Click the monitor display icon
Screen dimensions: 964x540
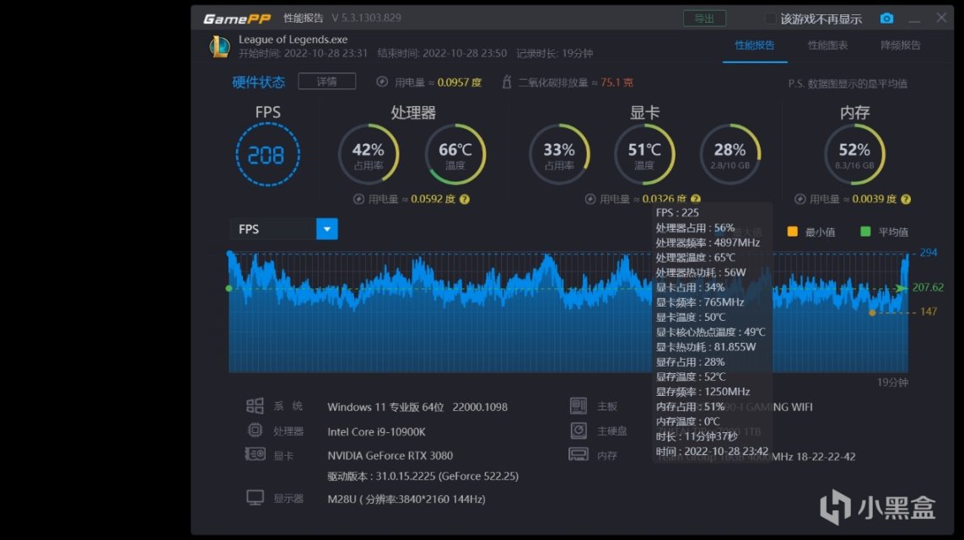pyautogui.click(x=255, y=498)
